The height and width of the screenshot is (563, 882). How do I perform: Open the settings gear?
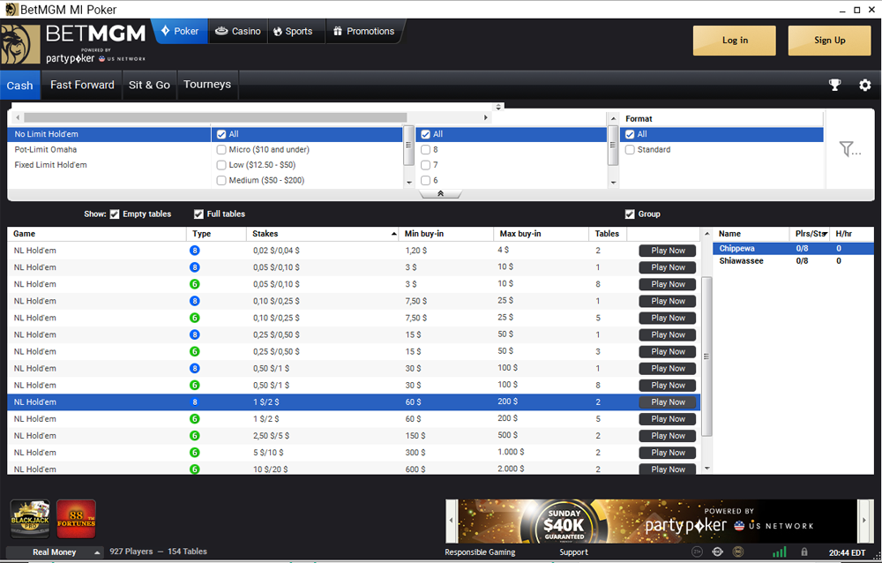click(864, 85)
